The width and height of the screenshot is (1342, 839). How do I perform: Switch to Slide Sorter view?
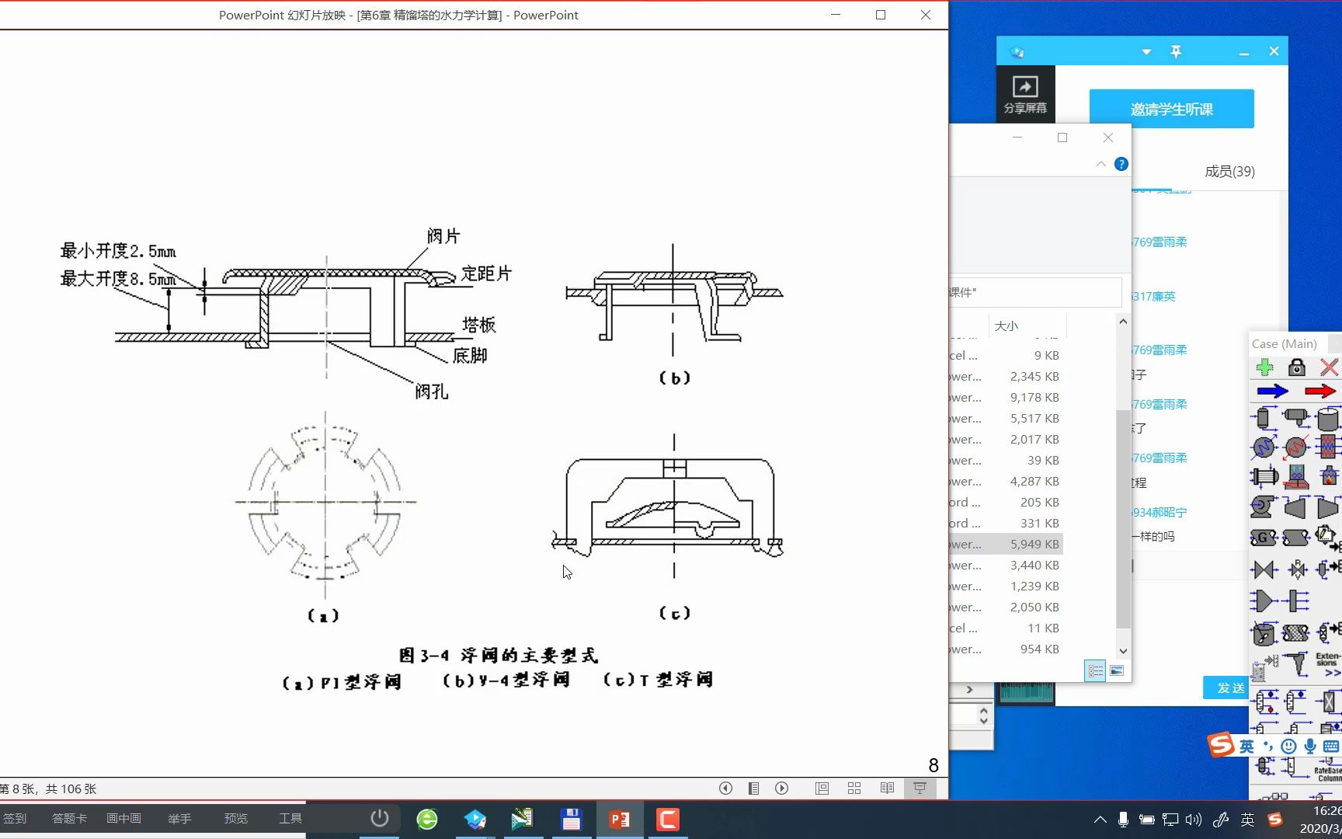(854, 789)
